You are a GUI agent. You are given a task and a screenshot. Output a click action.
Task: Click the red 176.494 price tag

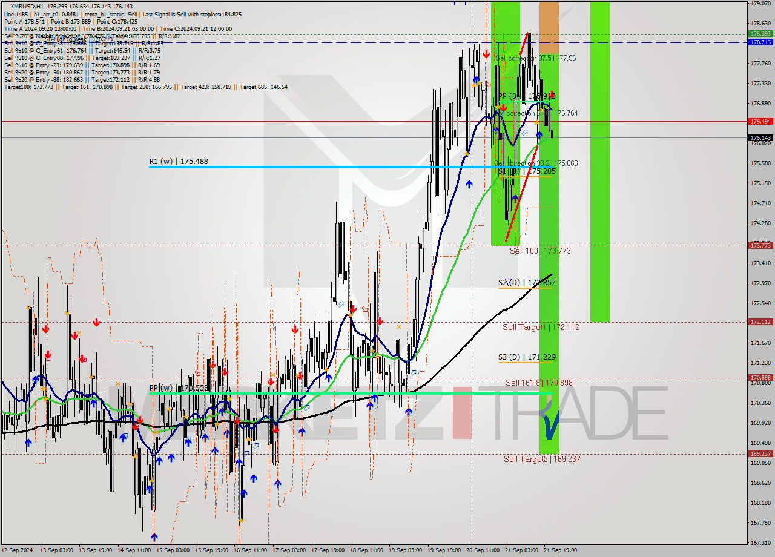760,122
